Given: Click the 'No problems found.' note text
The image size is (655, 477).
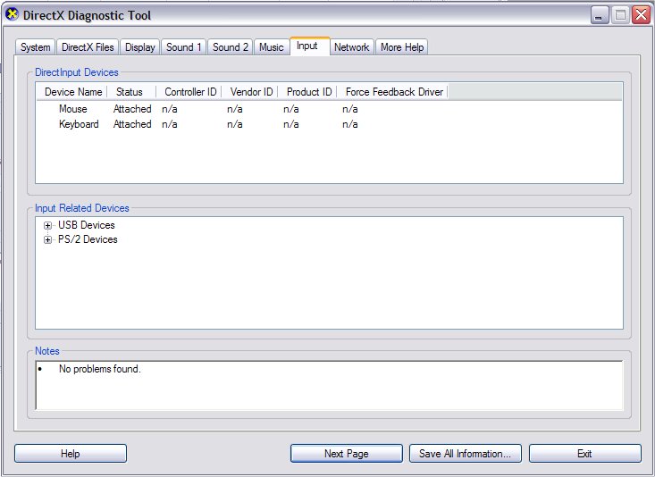Looking at the screenshot, I should [100, 369].
